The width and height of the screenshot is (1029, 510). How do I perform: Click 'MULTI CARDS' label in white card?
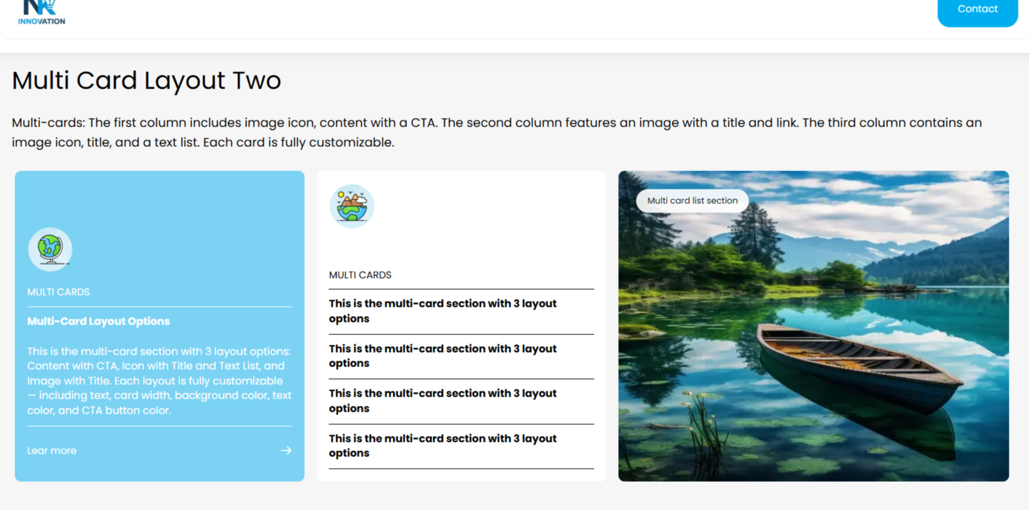(x=360, y=275)
